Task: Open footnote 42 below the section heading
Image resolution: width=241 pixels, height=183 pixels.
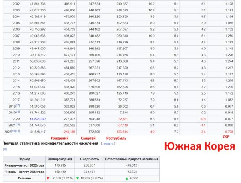Action: point(5,149)
